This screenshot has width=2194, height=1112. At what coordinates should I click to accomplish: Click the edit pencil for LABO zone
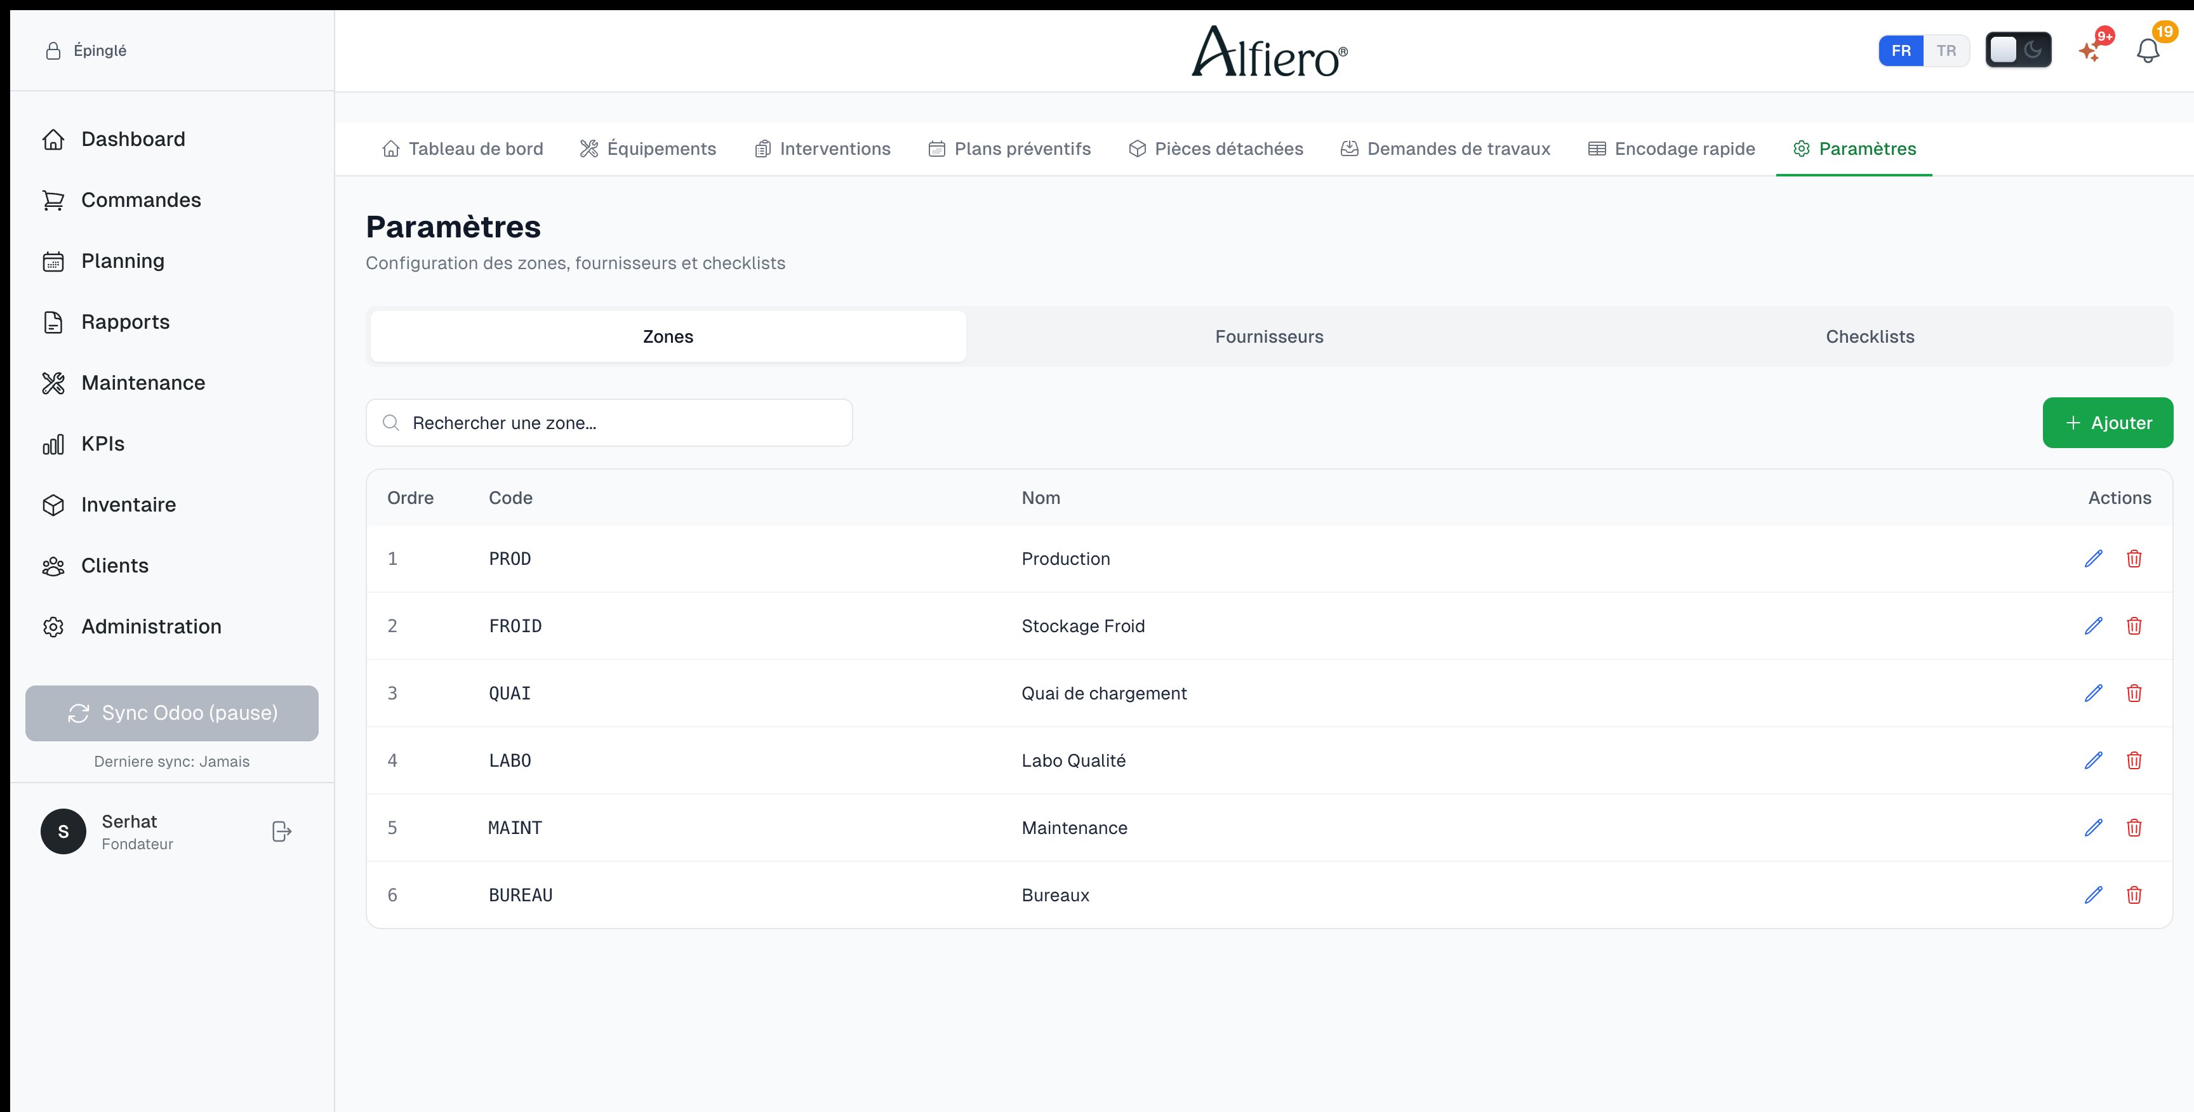pyautogui.click(x=2092, y=760)
